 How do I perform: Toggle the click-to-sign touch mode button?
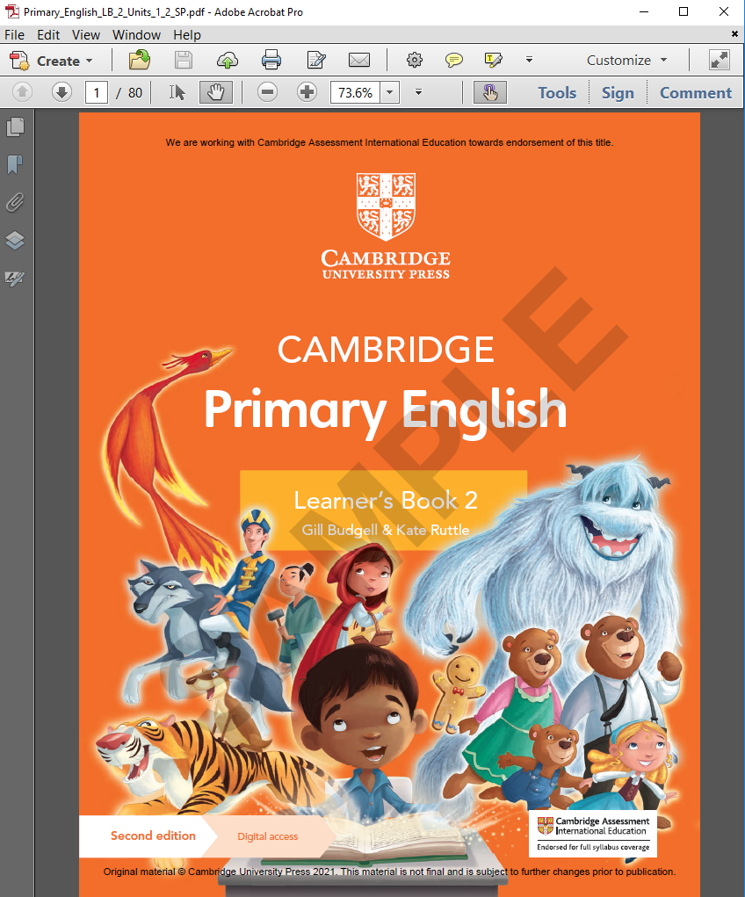tap(489, 92)
